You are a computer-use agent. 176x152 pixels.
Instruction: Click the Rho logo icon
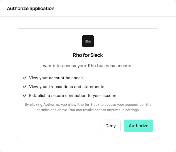(88, 41)
